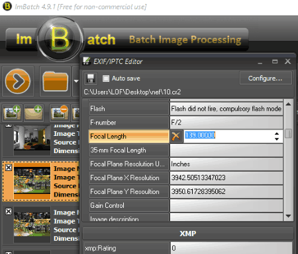Select the third market stall thumbnail below the highlighted item
The height and width of the screenshot is (254, 298).
point(32,224)
